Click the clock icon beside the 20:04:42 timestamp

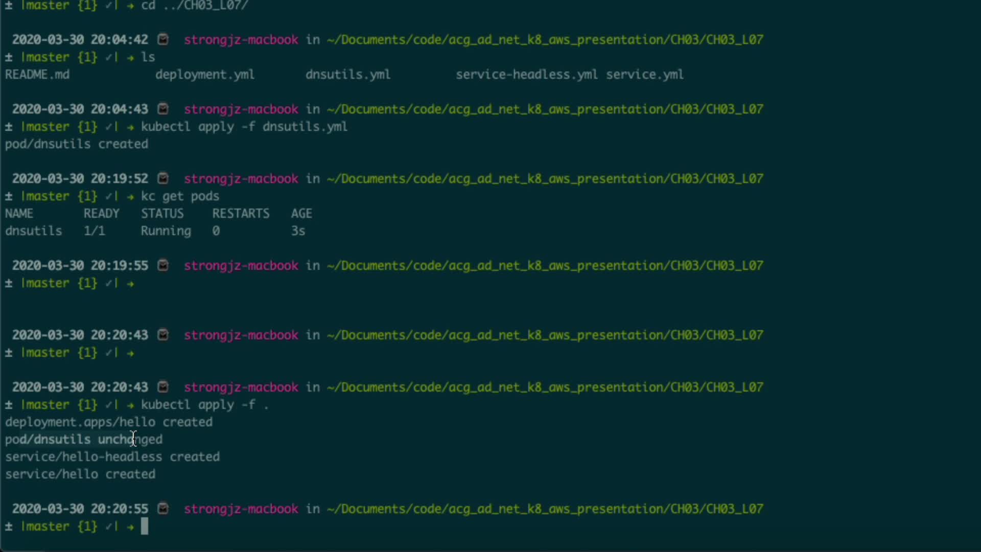tap(163, 39)
